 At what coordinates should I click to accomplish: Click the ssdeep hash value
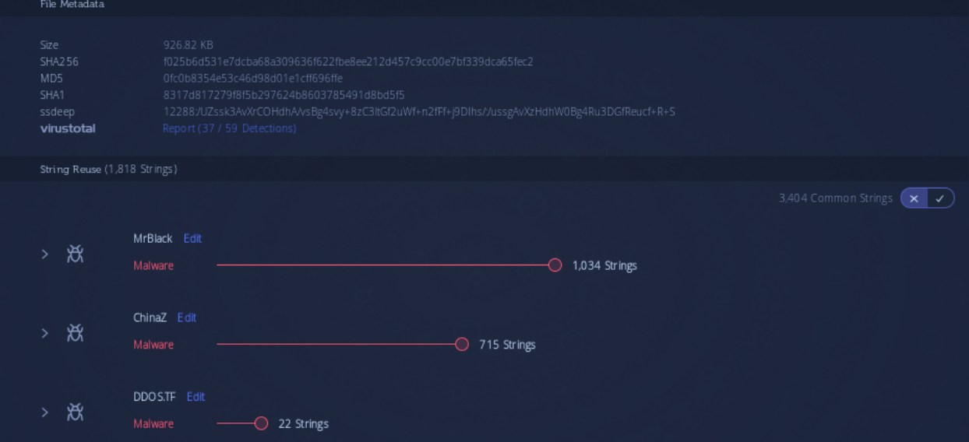click(x=418, y=111)
